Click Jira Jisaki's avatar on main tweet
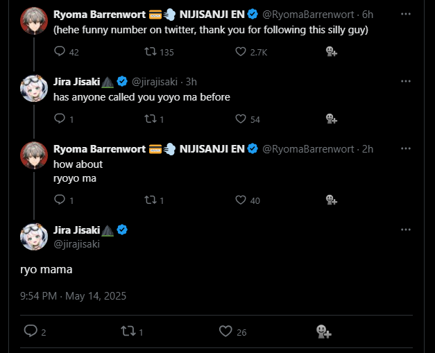Viewport: 435px width, 353px height. click(x=34, y=236)
